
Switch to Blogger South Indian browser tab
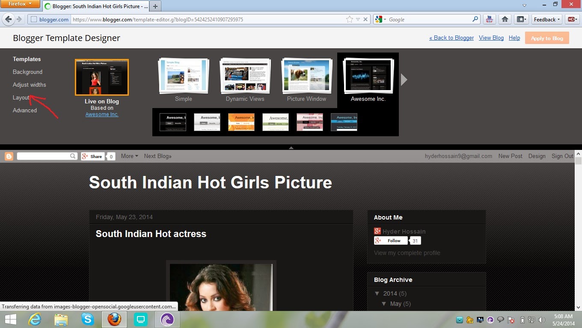95,6
